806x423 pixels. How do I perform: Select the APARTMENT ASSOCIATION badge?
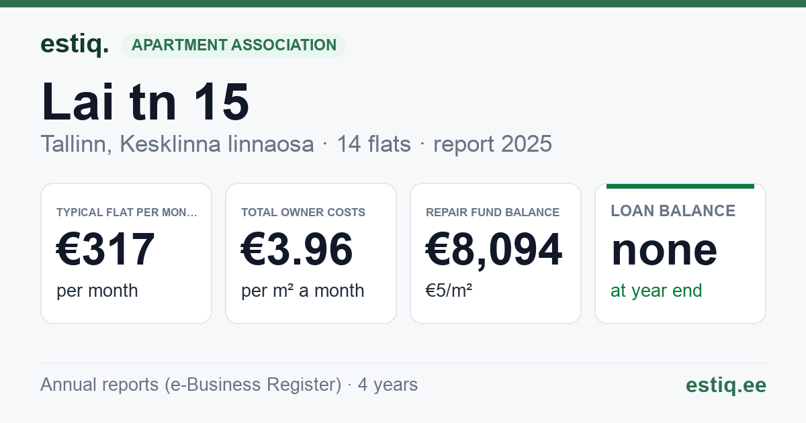(x=234, y=46)
